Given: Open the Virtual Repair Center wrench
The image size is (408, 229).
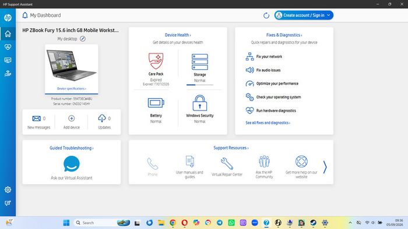Looking at the screenshot, I should point(227,163).
